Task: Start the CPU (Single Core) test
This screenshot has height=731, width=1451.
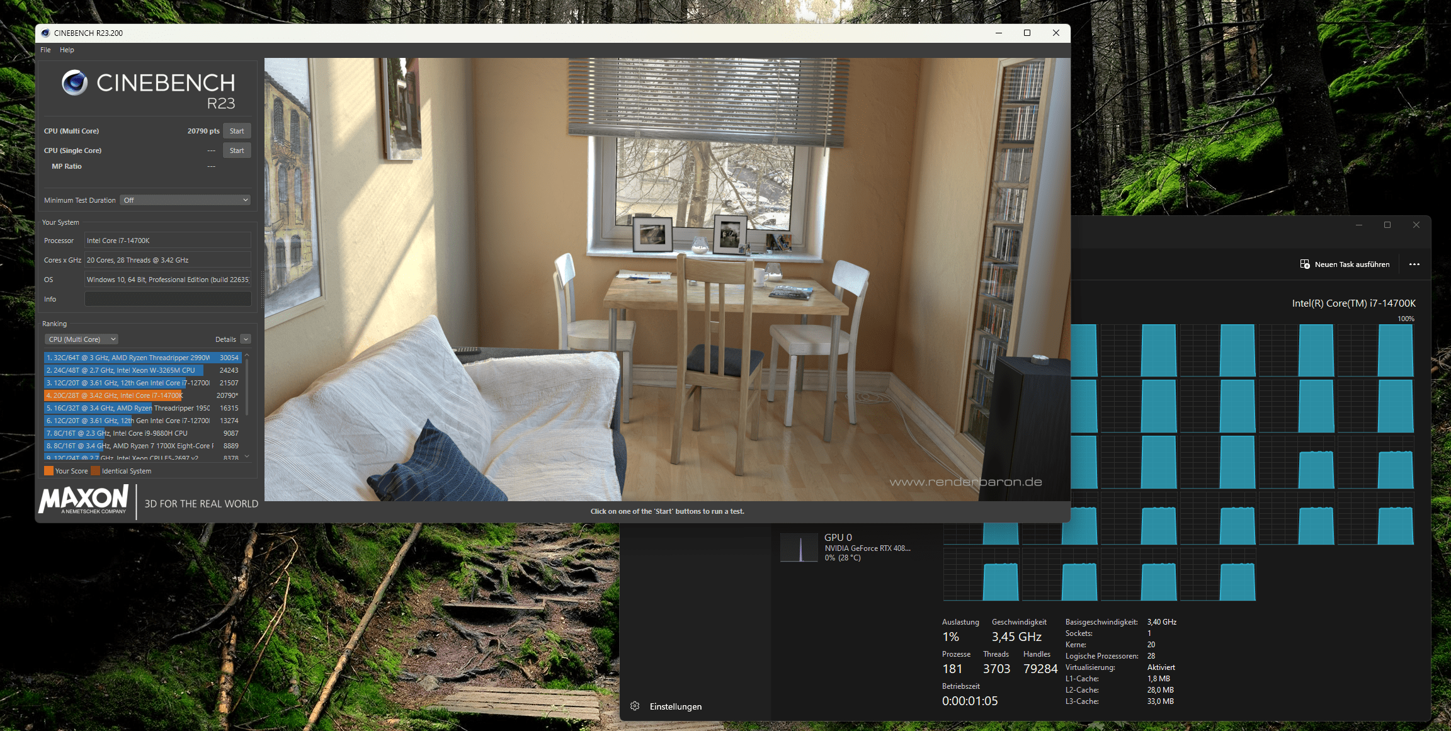Action: [x=237, y=150]
